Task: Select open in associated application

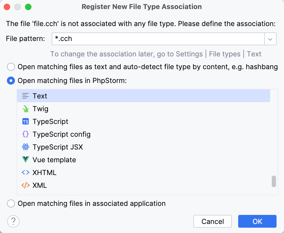Action: tap(11, 203)
